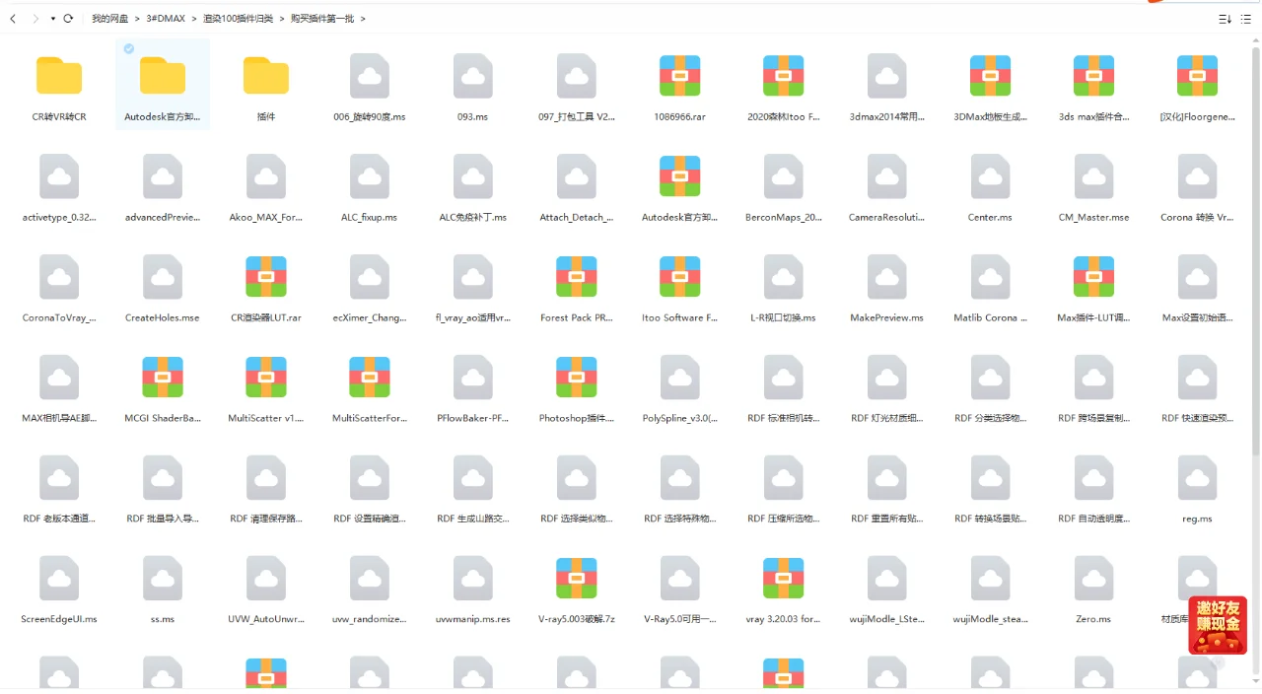Open the 插件 folder

click(x=266, y=76)
